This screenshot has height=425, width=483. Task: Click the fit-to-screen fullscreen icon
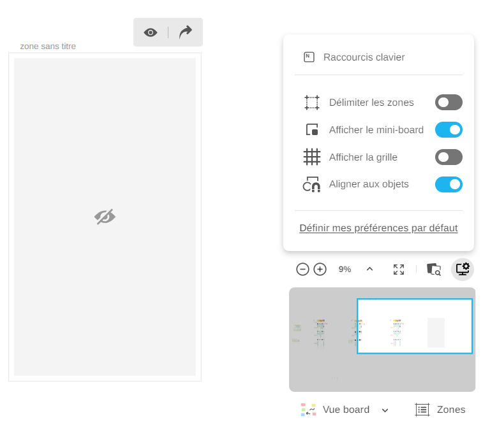coord(399,270)
